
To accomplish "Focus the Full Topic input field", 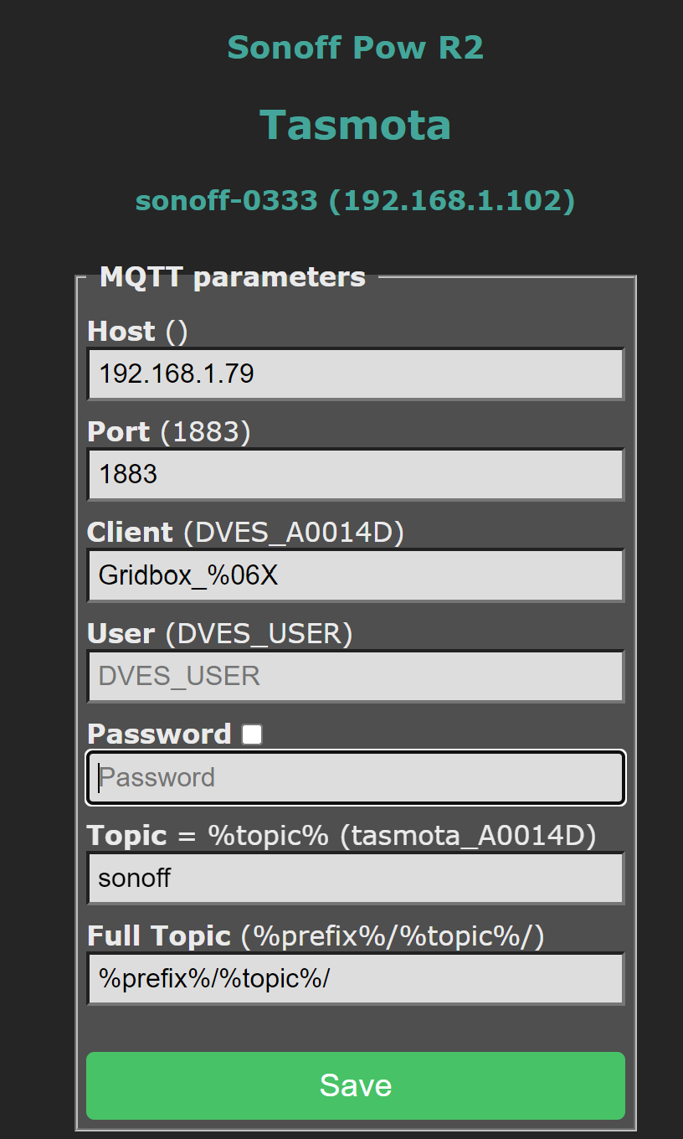I will click(355, 978).
